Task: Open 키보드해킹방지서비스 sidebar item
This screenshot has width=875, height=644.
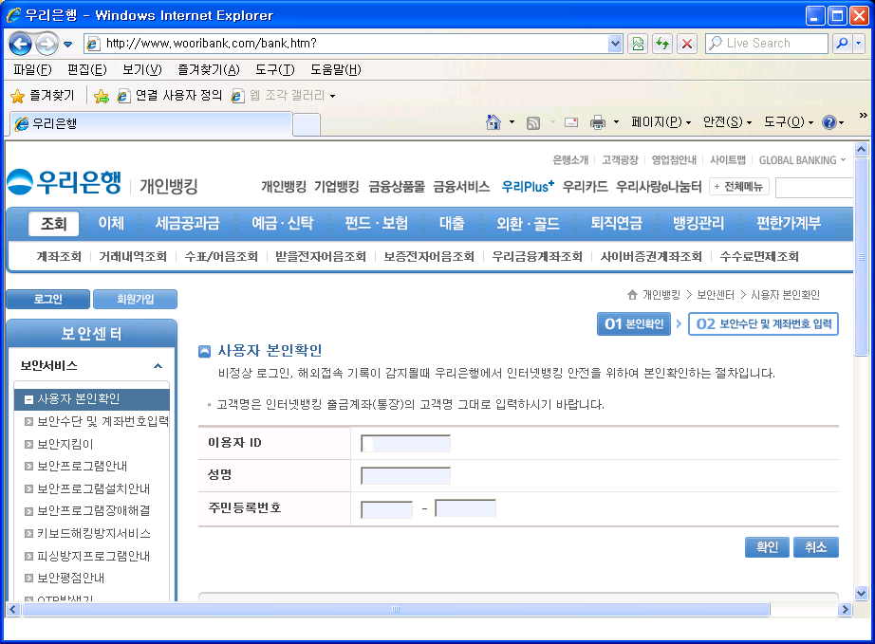Action: click(87, 534)
